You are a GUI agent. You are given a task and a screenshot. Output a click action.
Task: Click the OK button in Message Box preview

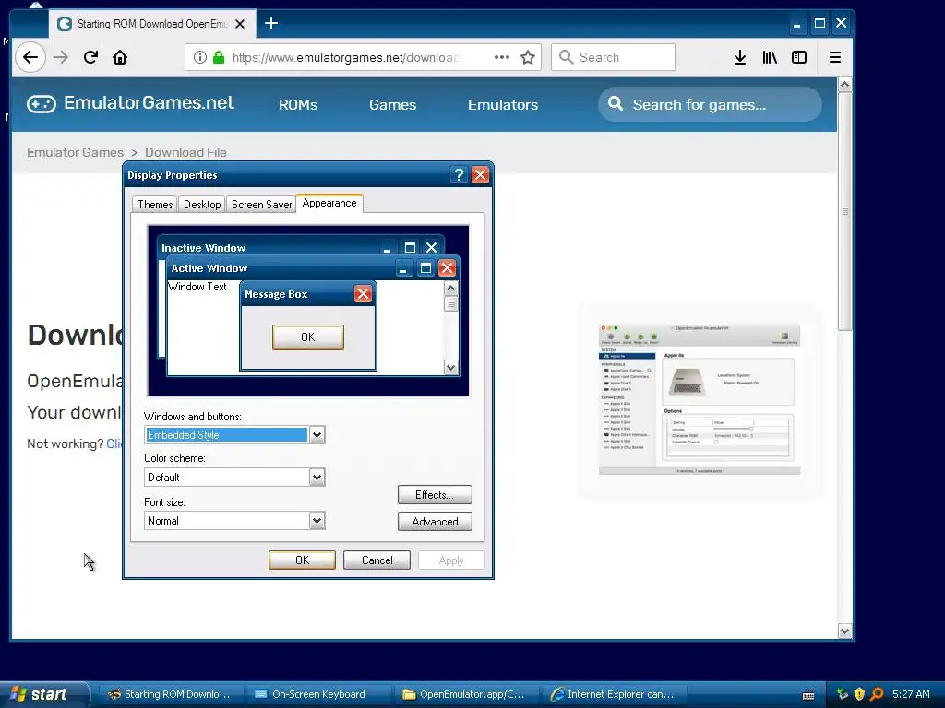tap(308, 337)
